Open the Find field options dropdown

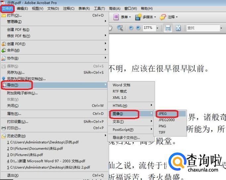click(221, 28)
